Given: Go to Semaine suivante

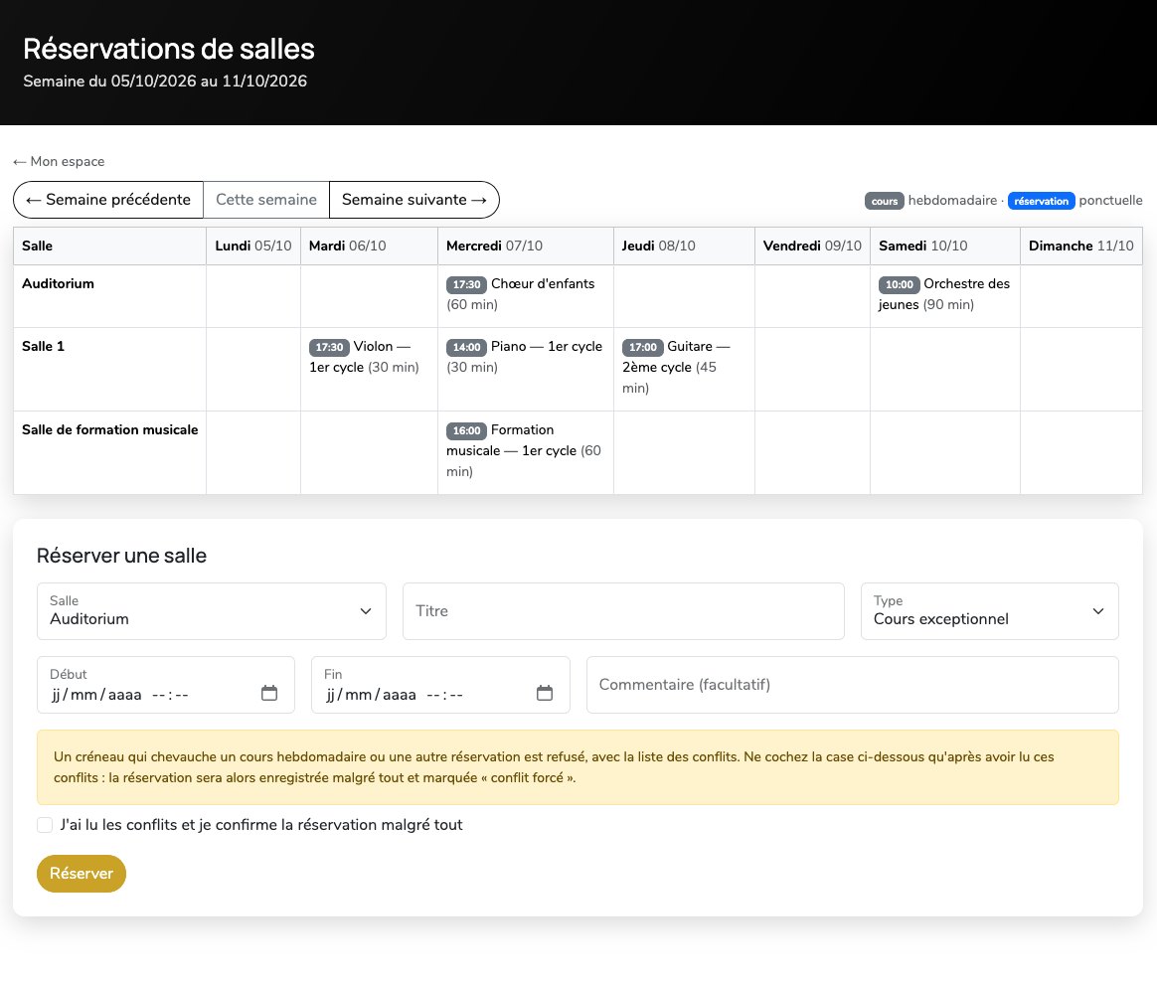Looking at the screenshot, I should pyautogui.click(x=413, y=200).
